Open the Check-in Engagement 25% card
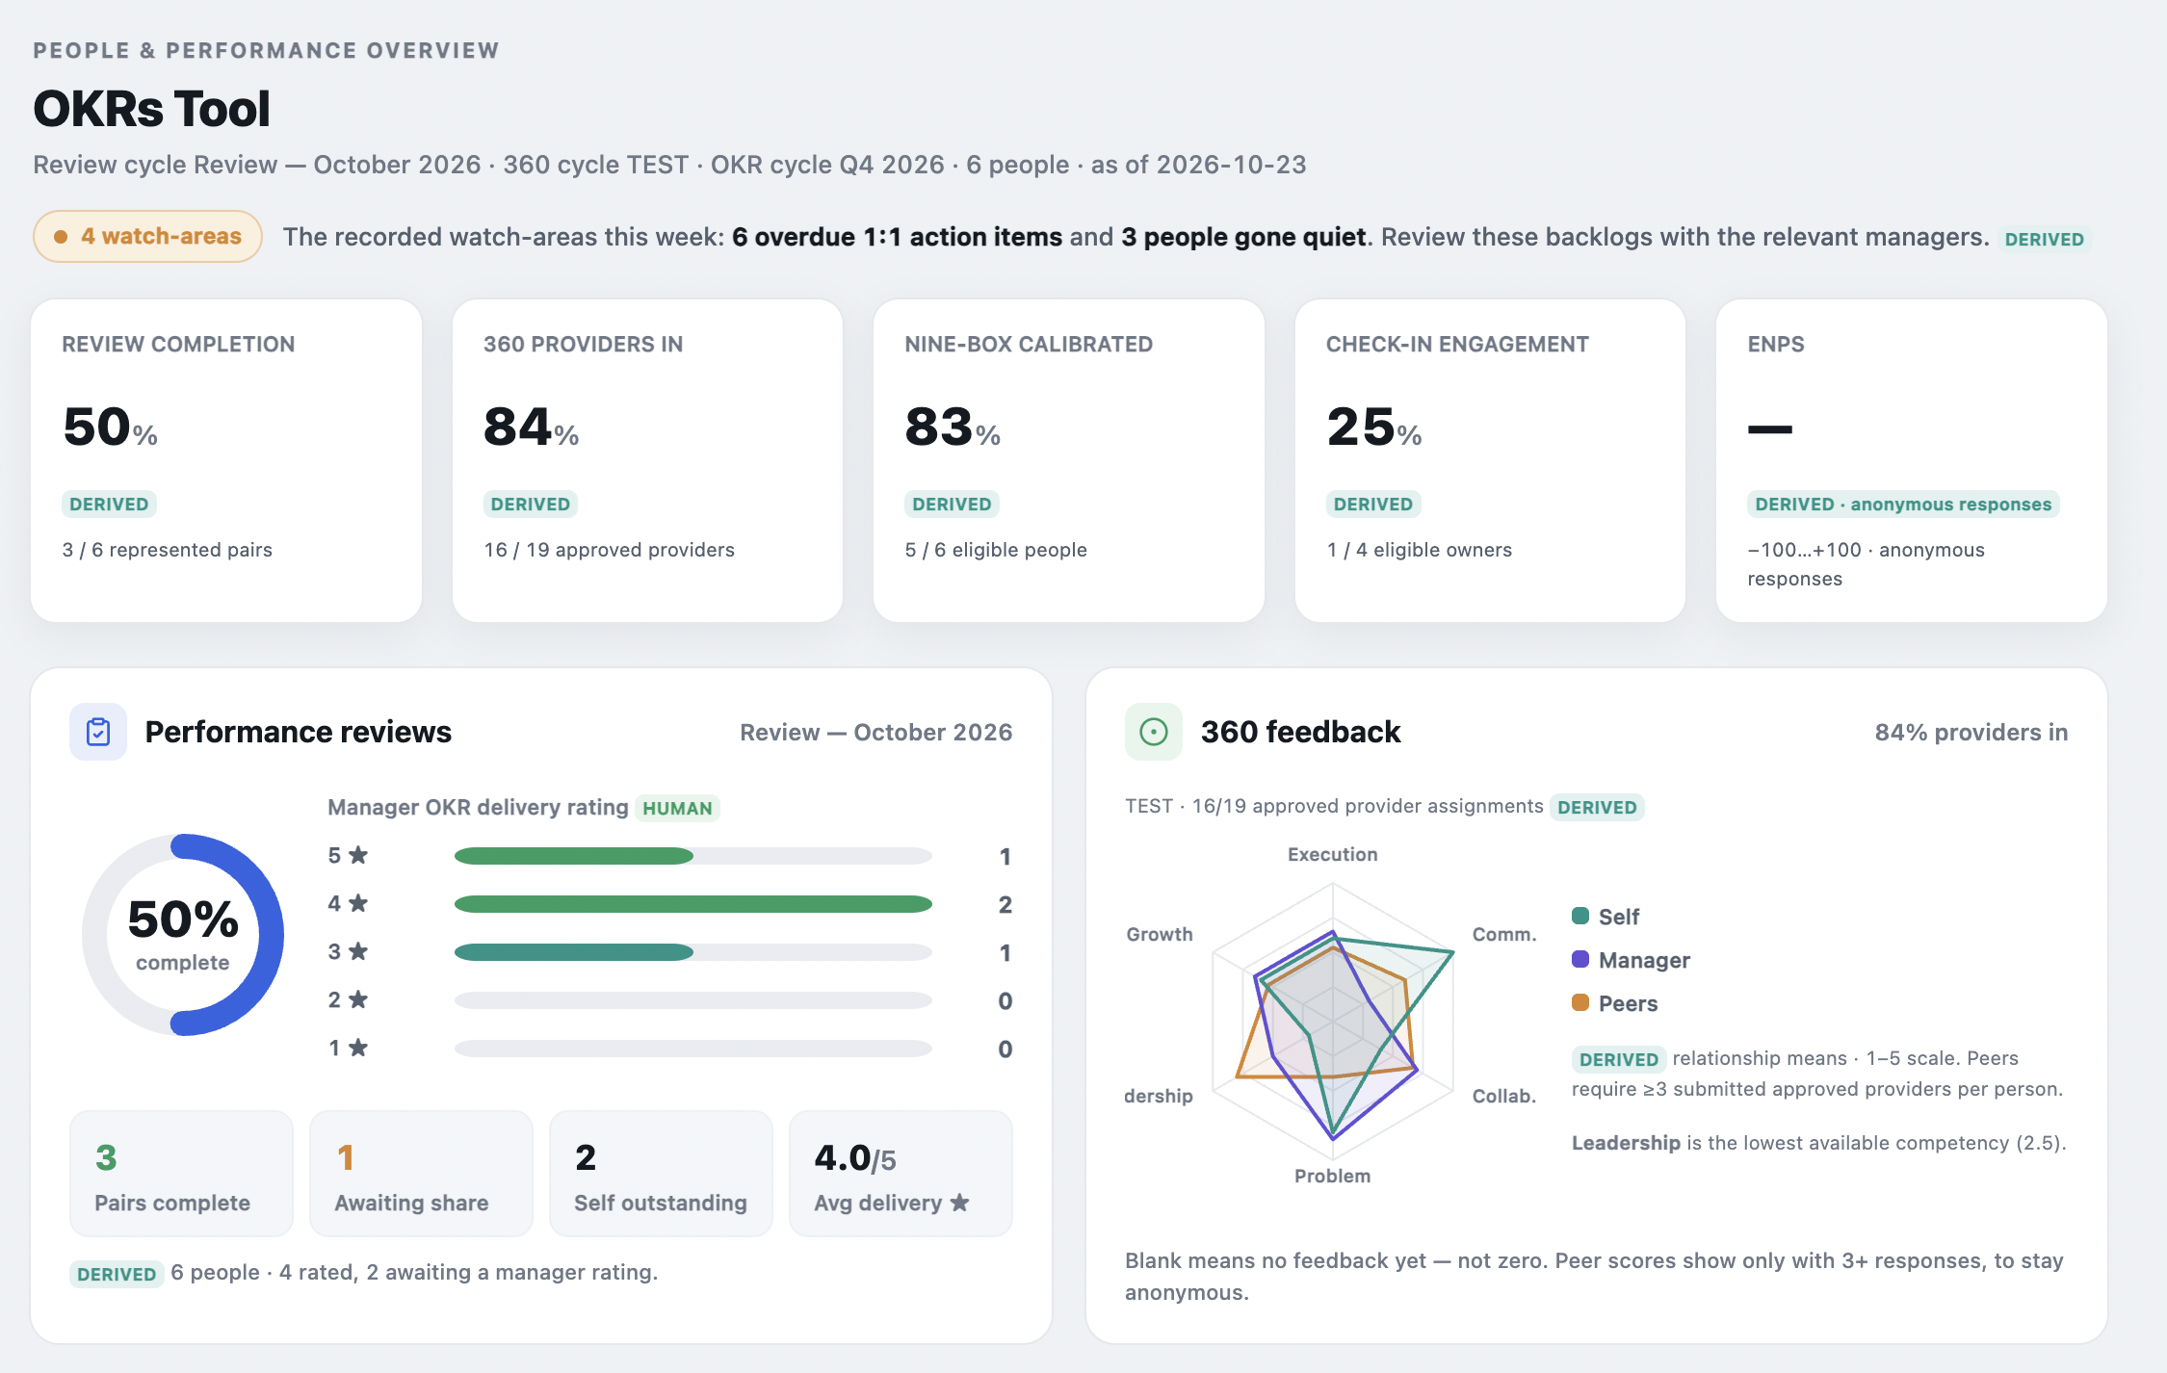2167x1373 pixels. point(1490,460)
